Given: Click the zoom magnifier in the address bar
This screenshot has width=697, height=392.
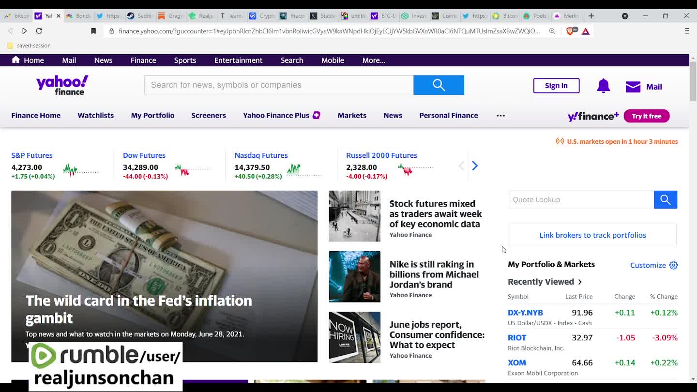Looking at the screenshot, I should 552,31.
